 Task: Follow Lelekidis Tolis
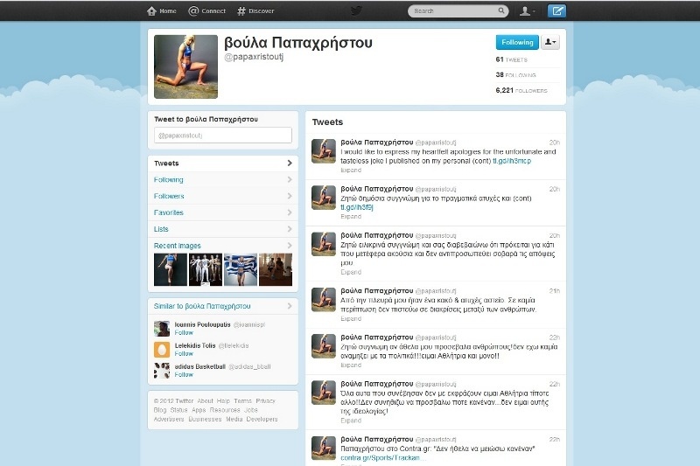pyautogui.click(x=184, y=353)
